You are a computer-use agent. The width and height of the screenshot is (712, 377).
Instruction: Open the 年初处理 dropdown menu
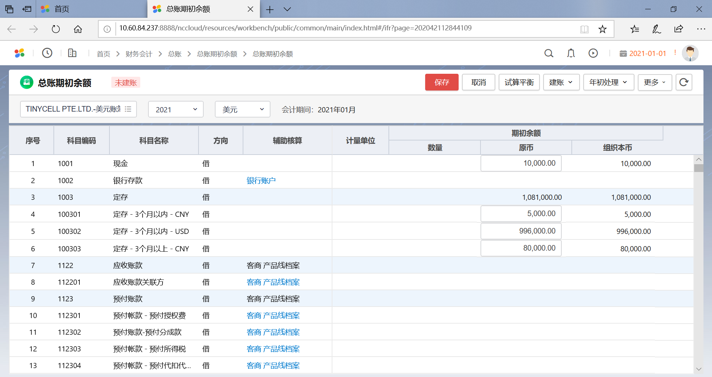608,82
